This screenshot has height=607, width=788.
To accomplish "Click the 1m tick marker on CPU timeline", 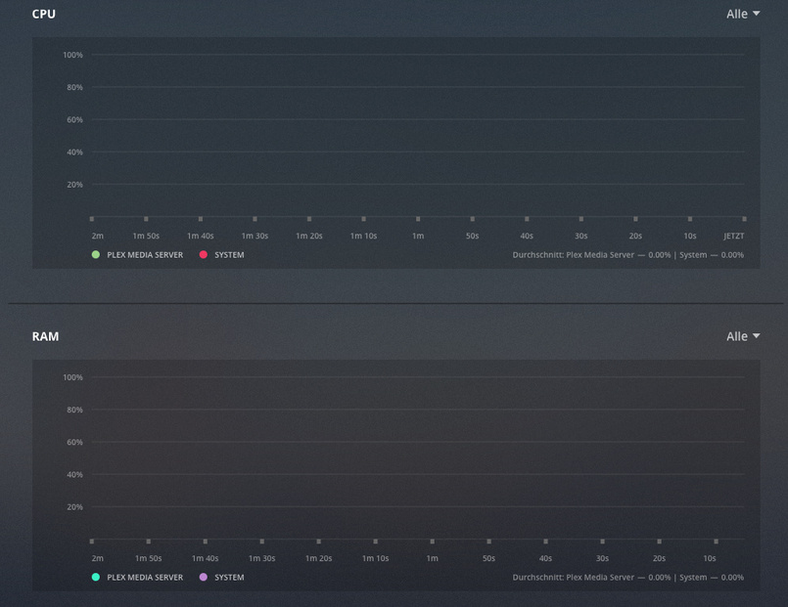I will tap(418, 219).
